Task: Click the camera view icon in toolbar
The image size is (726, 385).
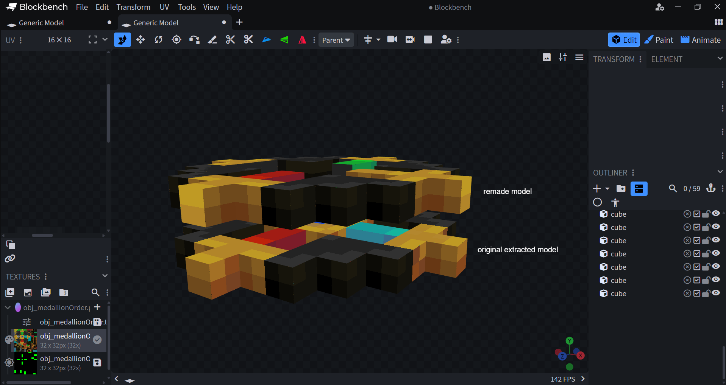Action: click(x=392, y=39)
